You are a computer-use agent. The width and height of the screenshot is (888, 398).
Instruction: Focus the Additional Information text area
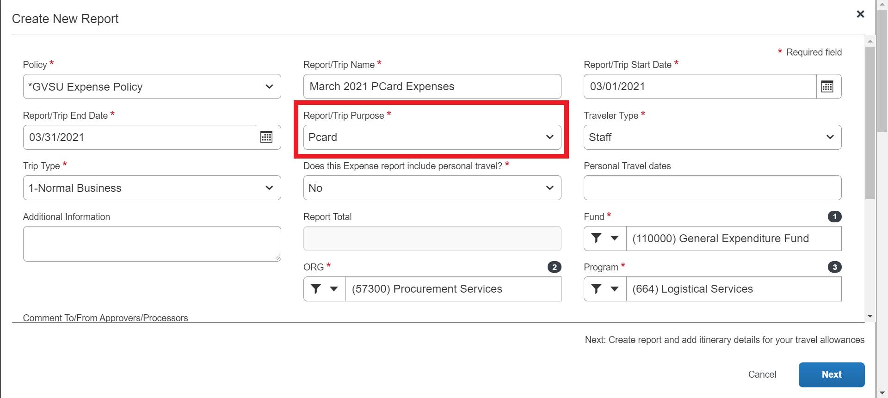coord(152,244)
